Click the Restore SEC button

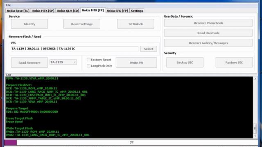(x=234, y=62)
